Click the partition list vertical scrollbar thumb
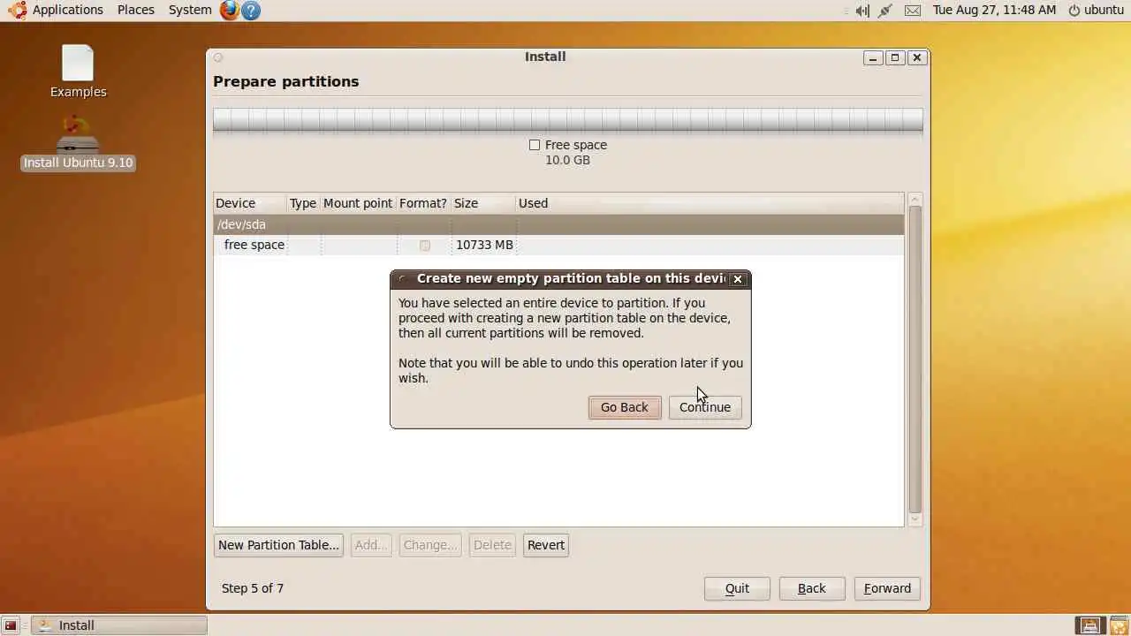Image resolution: width=1131 pixels, height=636 pixels. pos(915,359)
